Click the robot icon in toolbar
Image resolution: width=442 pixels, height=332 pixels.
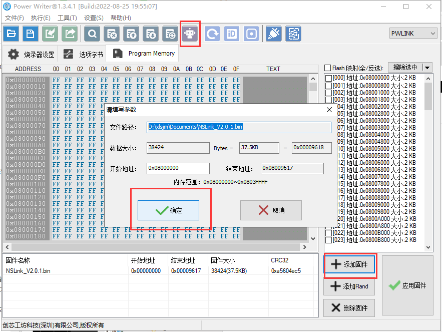pos(191,34)
